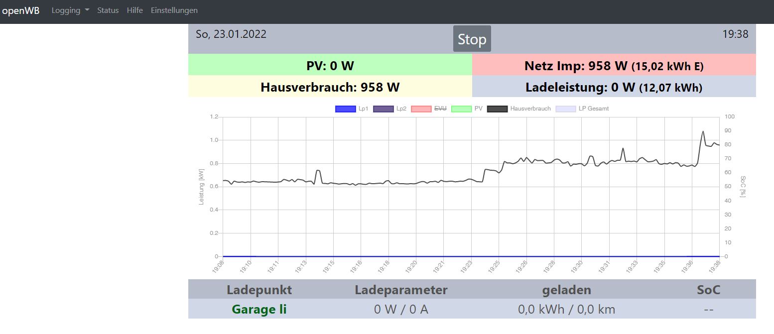Screen dimensions: 774x334
Task: Toggle the LP Gesamt legend entry
Action: pyautogui.click(x=582, y=109)
